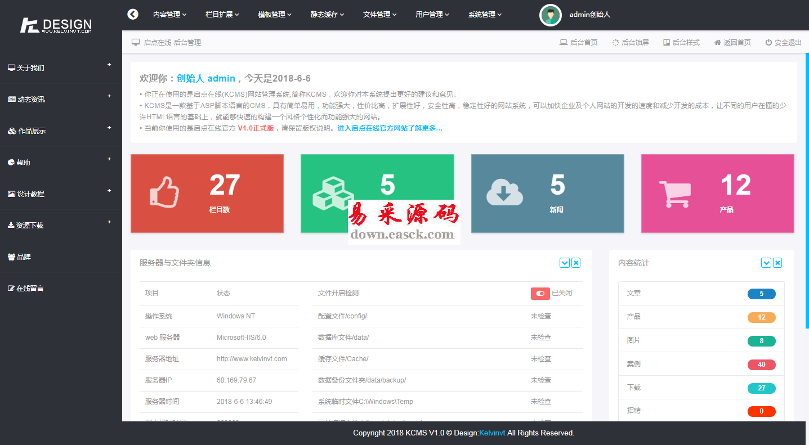Go to 后台首页
The width and height of the screenshot is (809, 445).
[x=578, y=42]
